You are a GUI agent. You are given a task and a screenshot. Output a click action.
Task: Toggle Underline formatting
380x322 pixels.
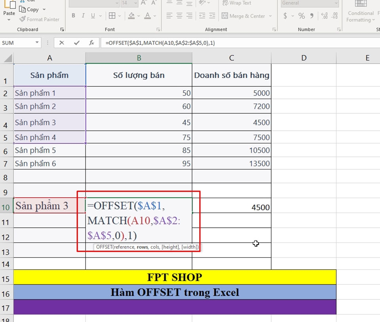coord(93,16)
